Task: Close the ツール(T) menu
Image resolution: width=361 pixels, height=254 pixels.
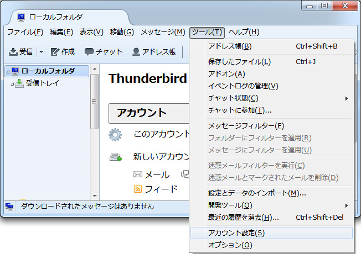Action: click(x=207, y=32)
